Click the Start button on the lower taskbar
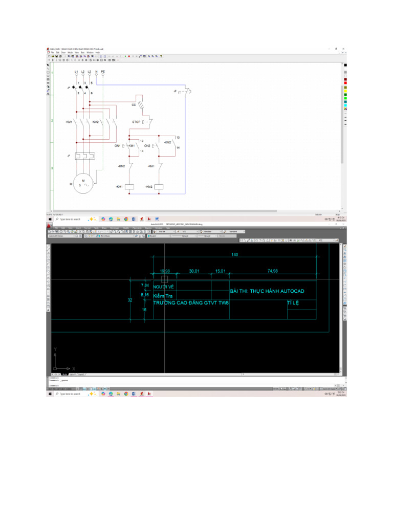Viewport: 393px width, 524px height. pos(50,394)
